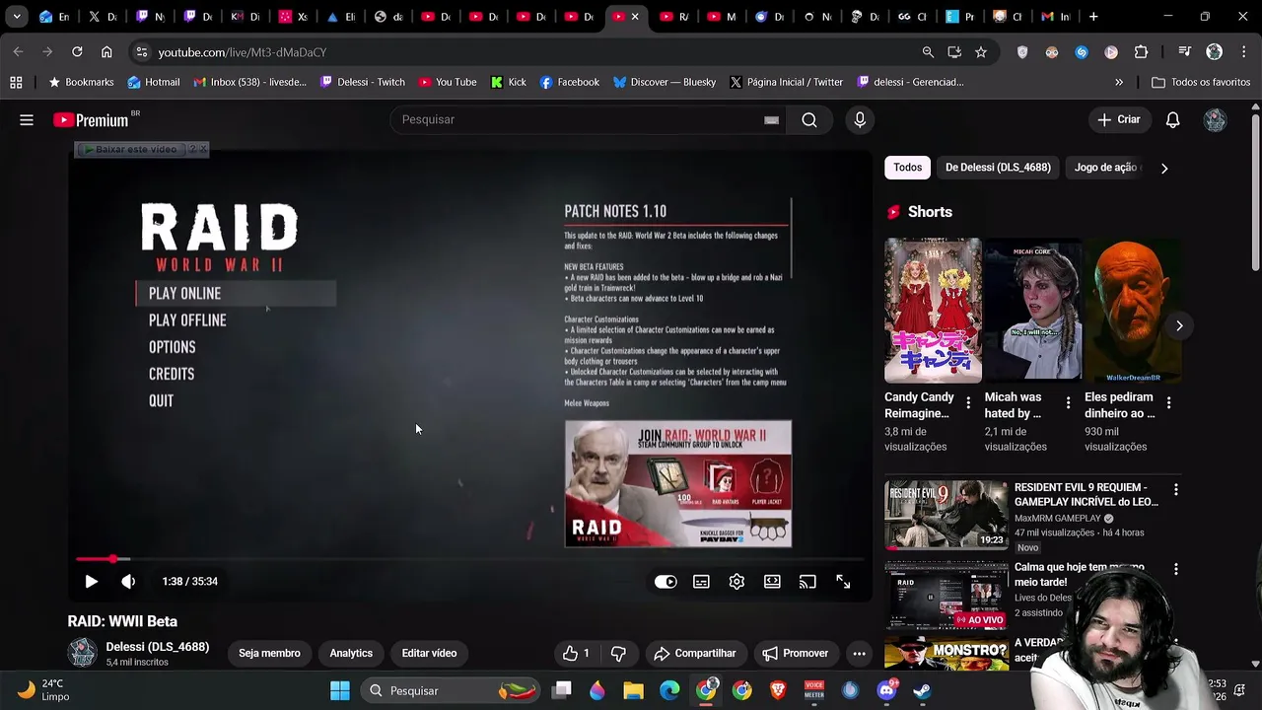Turn on subtitles/closed captions

coord(701,582)
